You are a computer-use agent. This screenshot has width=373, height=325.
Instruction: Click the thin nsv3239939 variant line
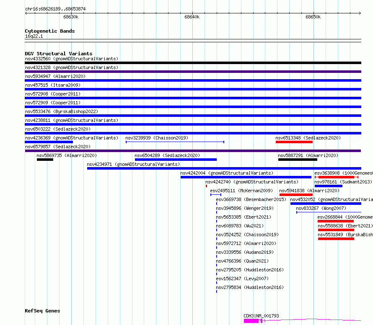(x=175, y=142)
